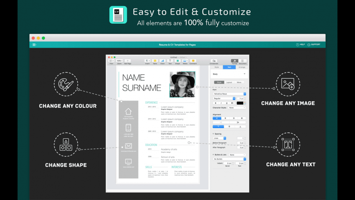Switch to the Text inspector tab
355x200 pixels.
pyautogui.click(x=229, y=67)
